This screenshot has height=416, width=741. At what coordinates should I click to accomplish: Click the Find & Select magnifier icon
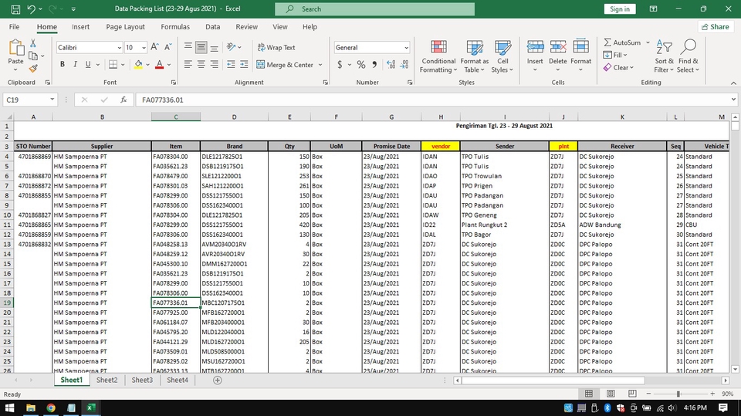[x=688, y=47]
